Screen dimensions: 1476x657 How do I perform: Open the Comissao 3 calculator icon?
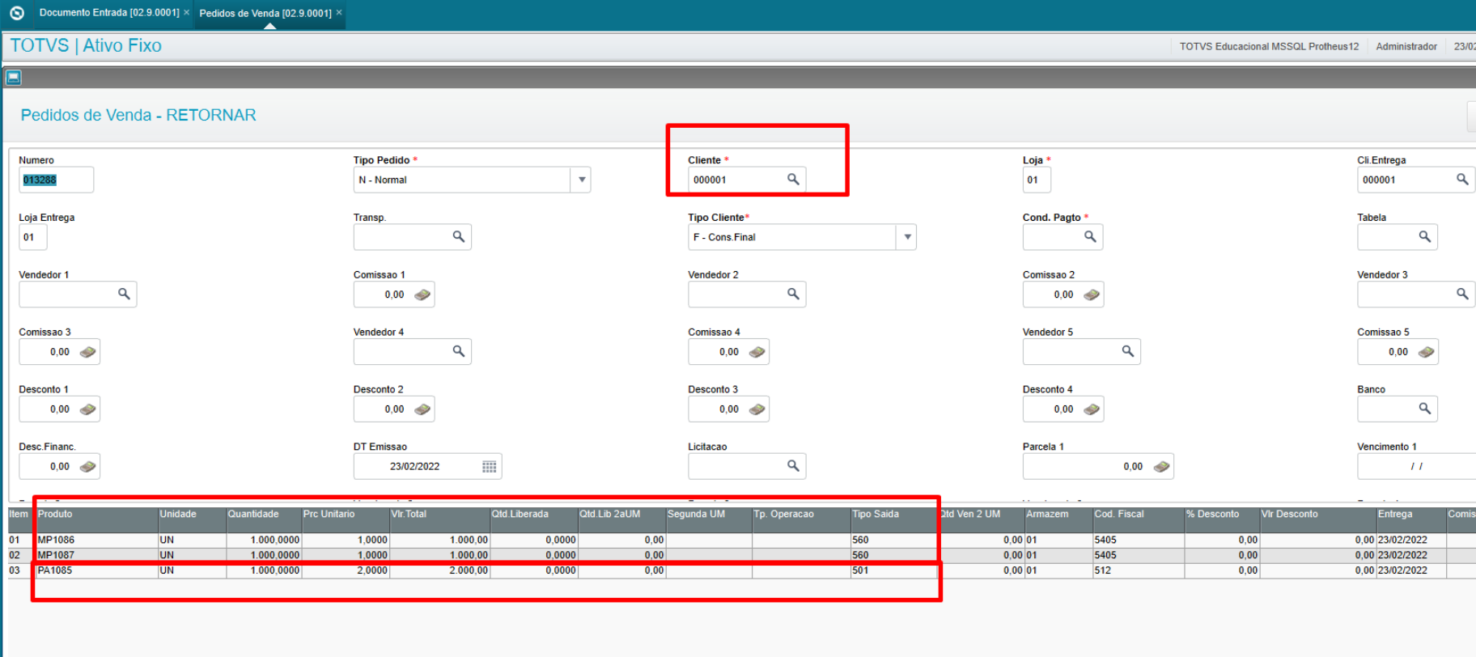87,352
